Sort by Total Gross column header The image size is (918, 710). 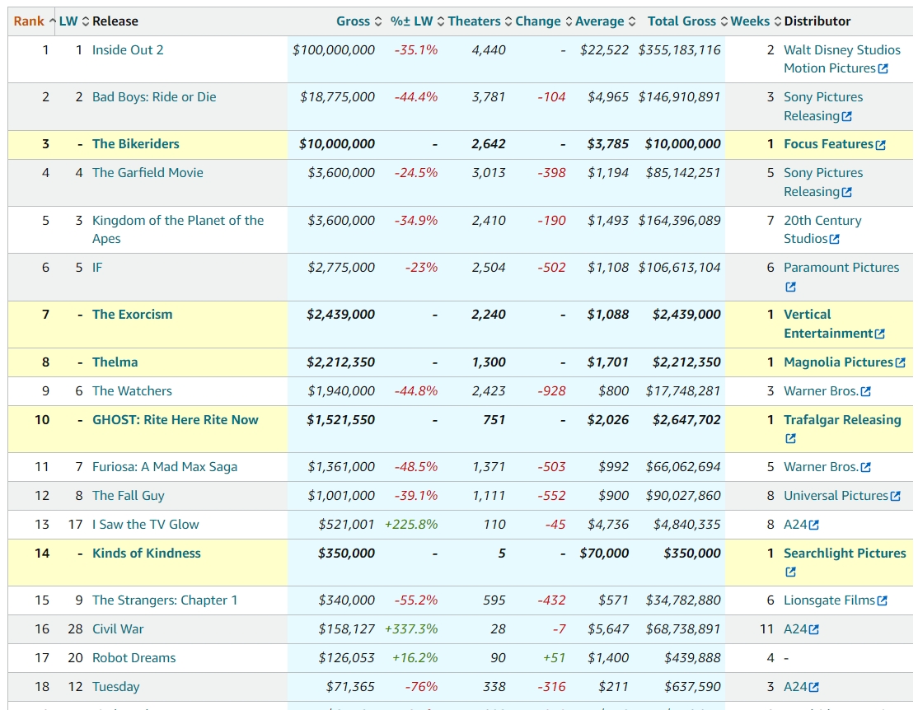(688, 21)
